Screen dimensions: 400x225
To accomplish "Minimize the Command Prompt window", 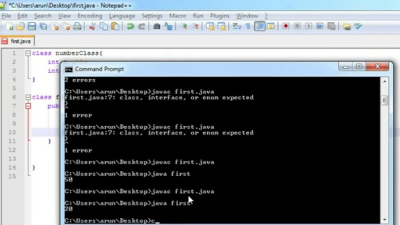I will (x=346, y=67).
